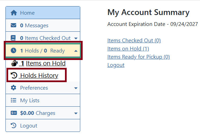Click the Holds History clock-arrow icon

click(x=14, y=75)
